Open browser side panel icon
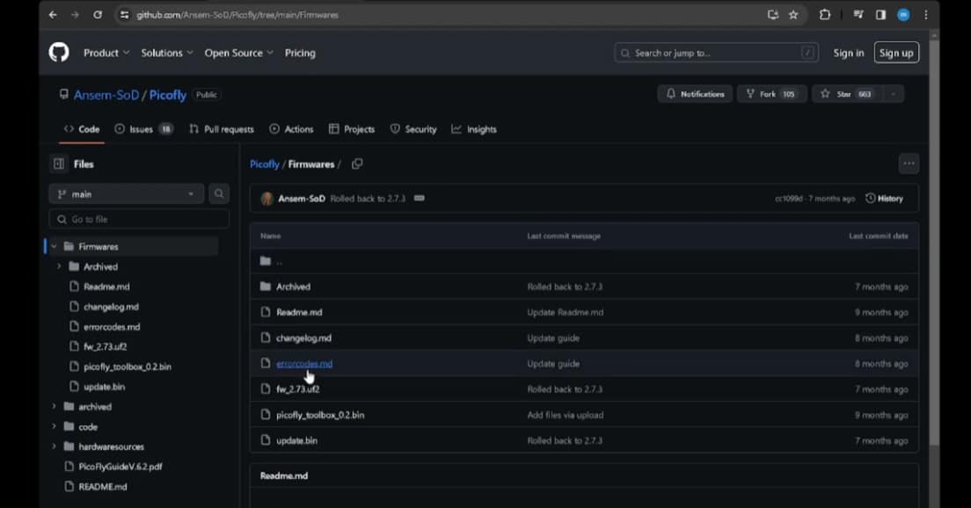Image resolution: width=971 pixels, height=508 pixels. coord(880,15)
